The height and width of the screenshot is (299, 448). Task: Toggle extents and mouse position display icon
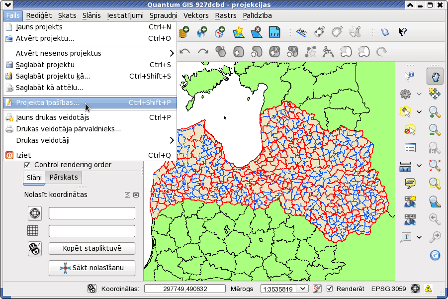[91, 289]
